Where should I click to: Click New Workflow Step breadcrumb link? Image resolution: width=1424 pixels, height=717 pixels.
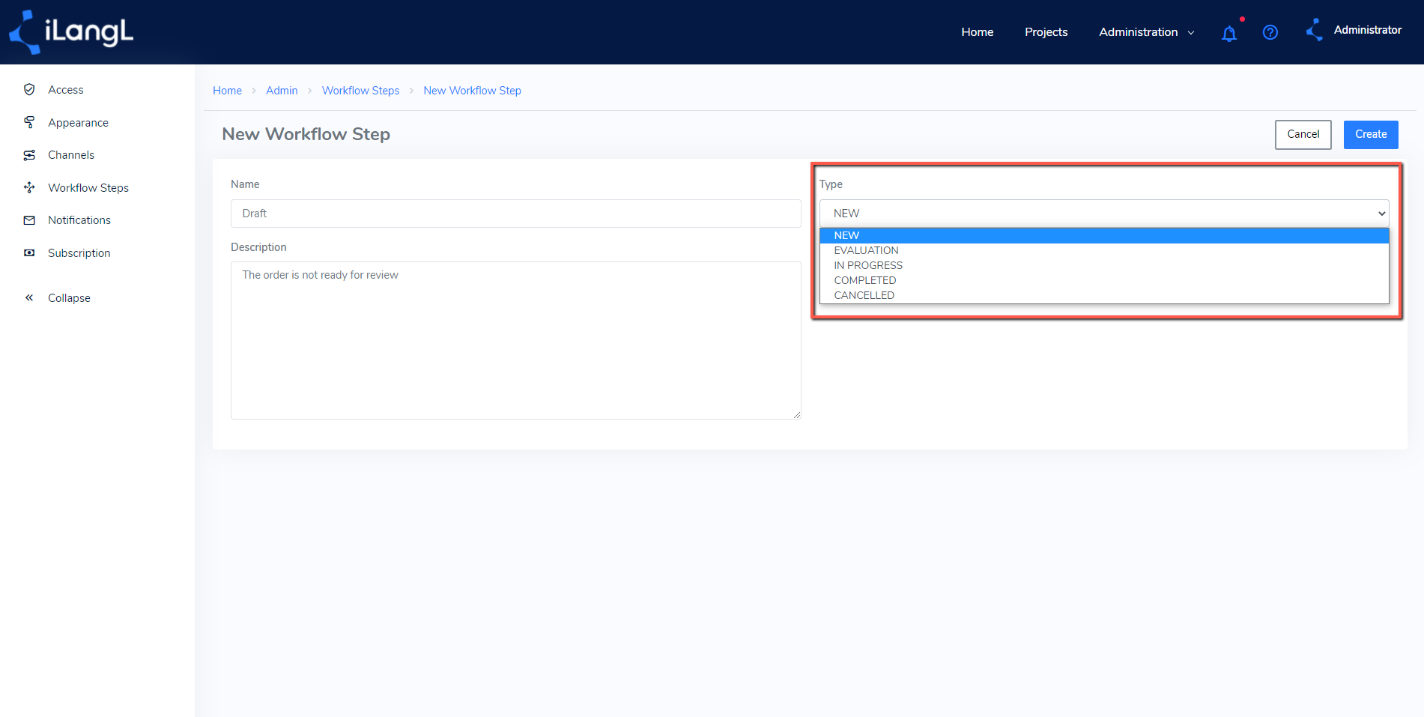pos(472,91)
